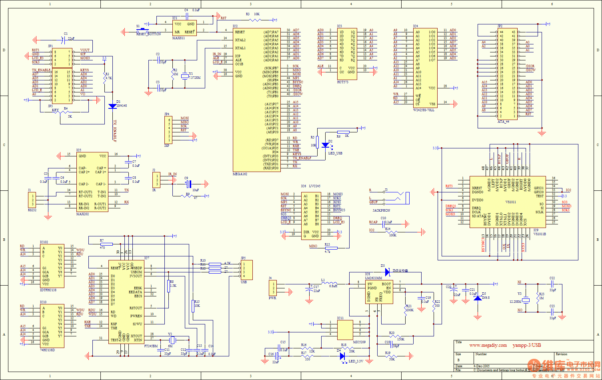Select the 74HC138D decoder label
This screenshot has width=602, height=380.
[x=47, y=349]
